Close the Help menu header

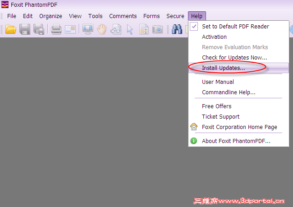(x=197, y=16)
